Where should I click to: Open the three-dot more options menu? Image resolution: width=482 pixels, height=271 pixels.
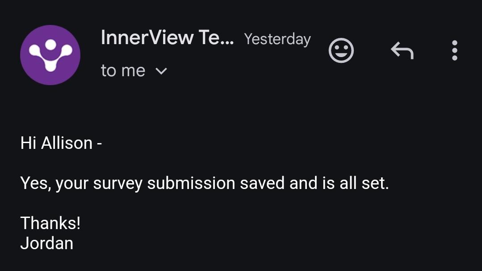[454, 50]
